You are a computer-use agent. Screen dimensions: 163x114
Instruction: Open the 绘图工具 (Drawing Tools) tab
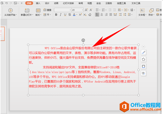(121, 3)
